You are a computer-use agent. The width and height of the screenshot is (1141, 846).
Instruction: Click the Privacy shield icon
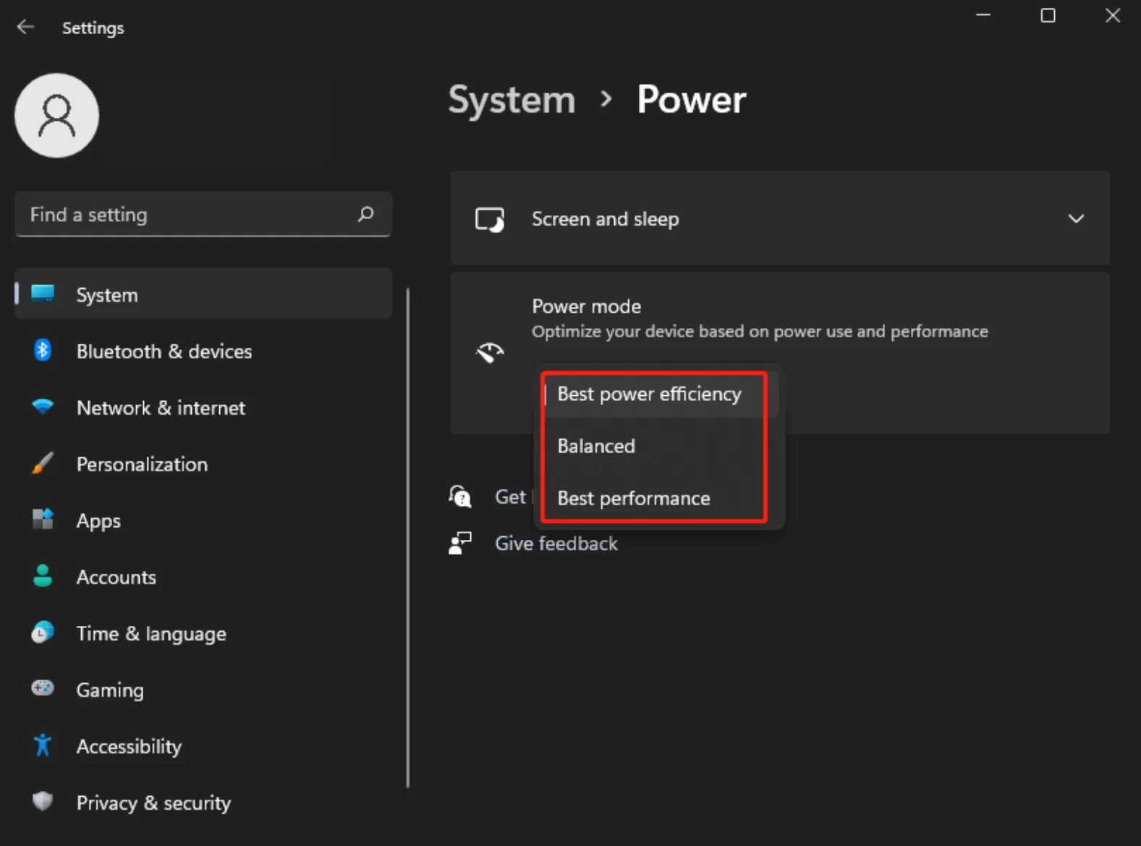pos(43,802)
